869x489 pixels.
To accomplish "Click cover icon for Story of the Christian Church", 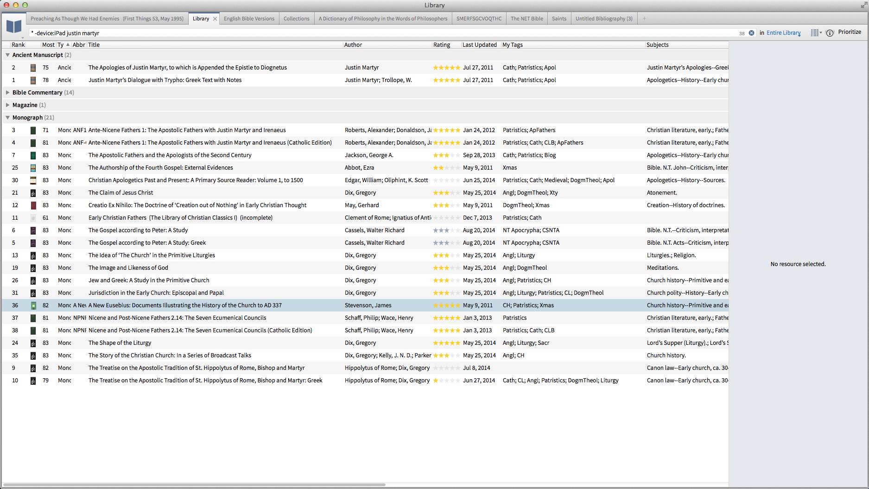I will click(33, 356).
